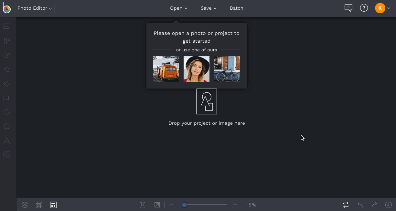This screenshot has width=396, height=211.
Task: Open the Save dropdown menu
Action: pyautogui.click(x=209, y=8)
